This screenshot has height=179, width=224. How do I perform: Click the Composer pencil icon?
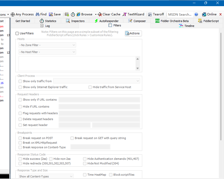pyautogui.click(x=130, y=21)
